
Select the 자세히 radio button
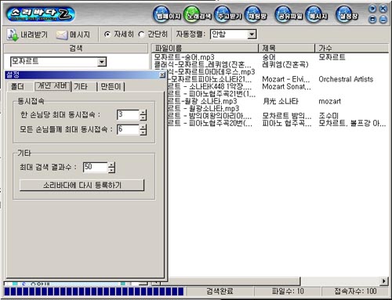point(107,34)
